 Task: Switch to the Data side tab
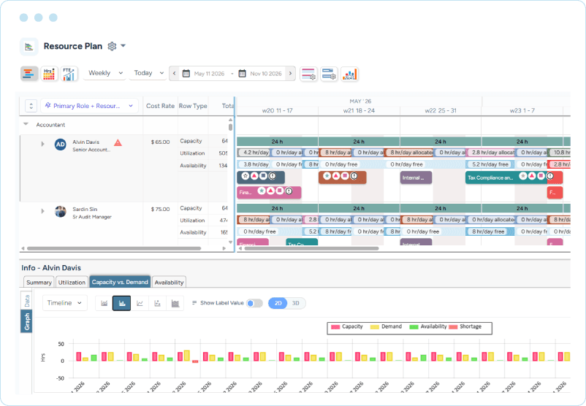click(26, 301)
